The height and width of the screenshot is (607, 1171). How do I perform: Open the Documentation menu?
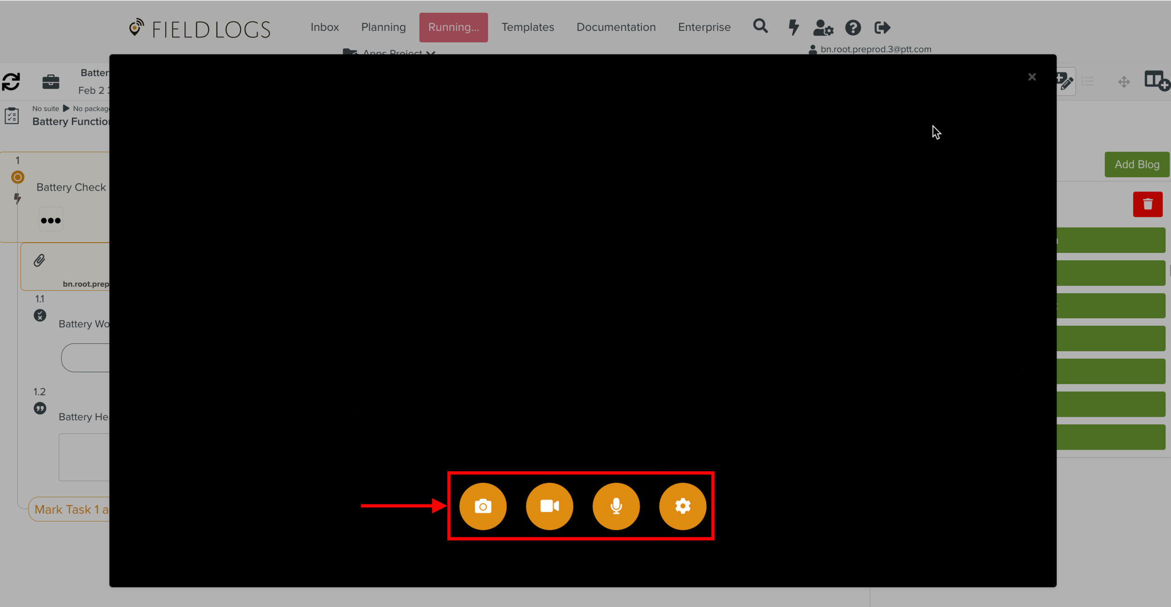pyautogui.click(x=616, y=27)
